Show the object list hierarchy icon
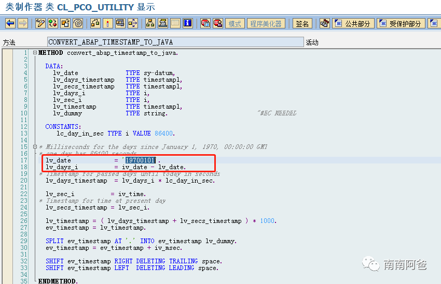The width and height of the screenshot is (441, 284). (x=150, y=23)
